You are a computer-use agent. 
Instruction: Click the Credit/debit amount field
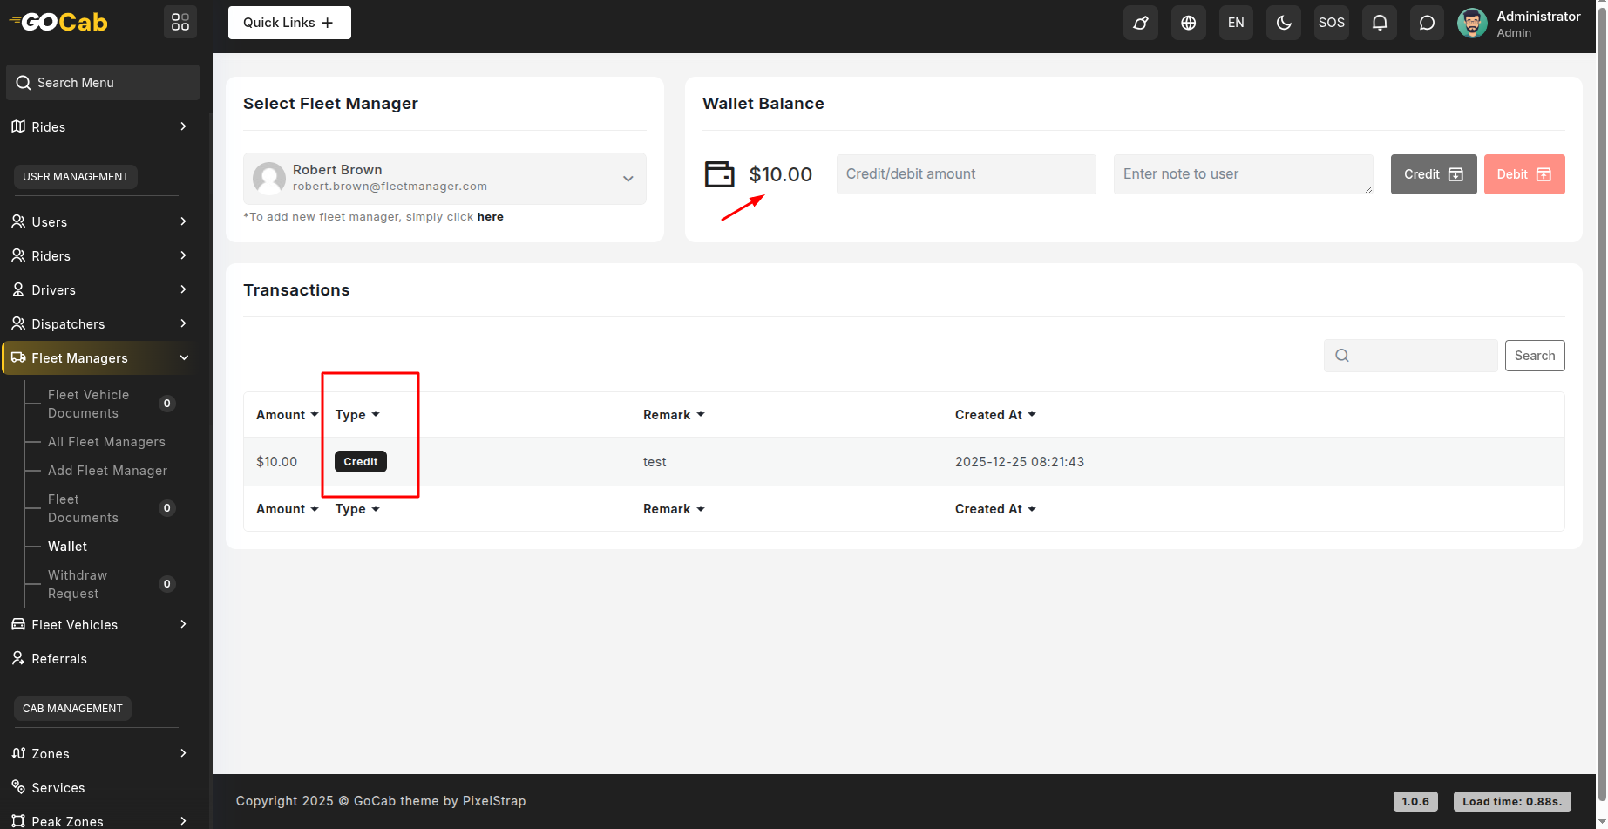tap(967, 174)
